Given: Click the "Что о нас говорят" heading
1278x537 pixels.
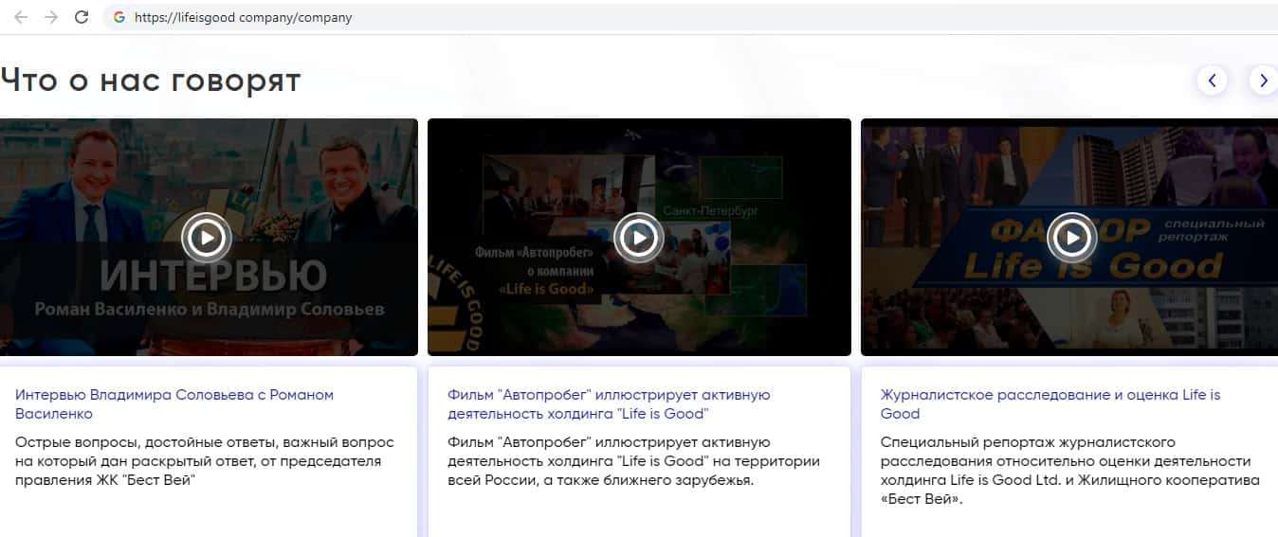Looking at the screenshot, I should [150, 81].
